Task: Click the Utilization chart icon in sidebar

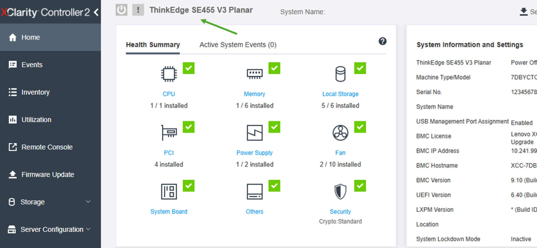Action: 12,120
